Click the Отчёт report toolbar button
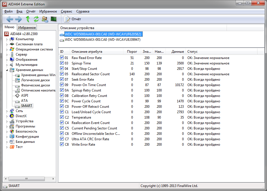Viewport: 267px width, 191px height. tap(73, 19)
